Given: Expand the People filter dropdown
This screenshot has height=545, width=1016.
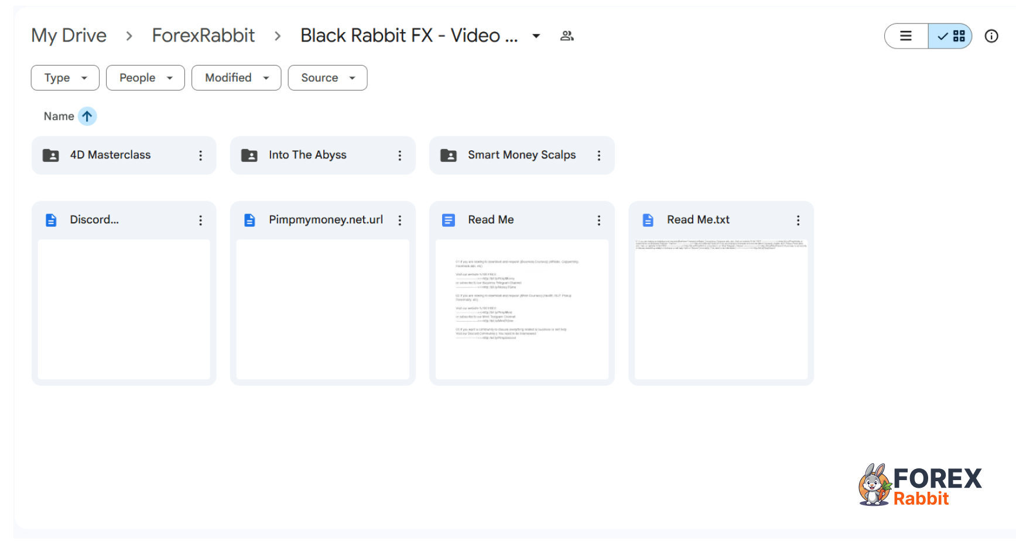Looking at the screenshot, I should point(145,78).
